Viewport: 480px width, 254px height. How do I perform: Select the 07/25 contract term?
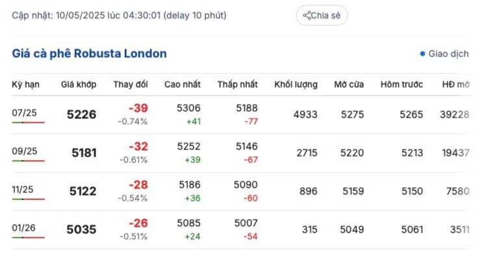pyautogui.click(x=24, y=113)
